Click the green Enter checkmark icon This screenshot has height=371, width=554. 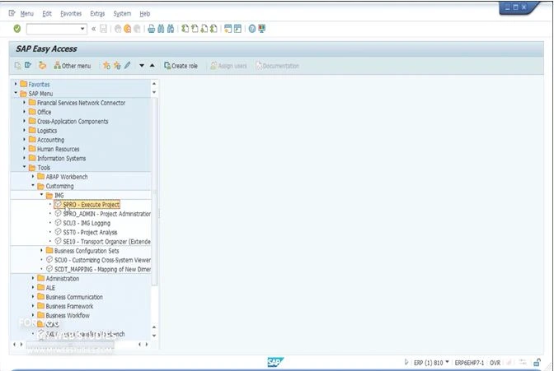(17, 29)
